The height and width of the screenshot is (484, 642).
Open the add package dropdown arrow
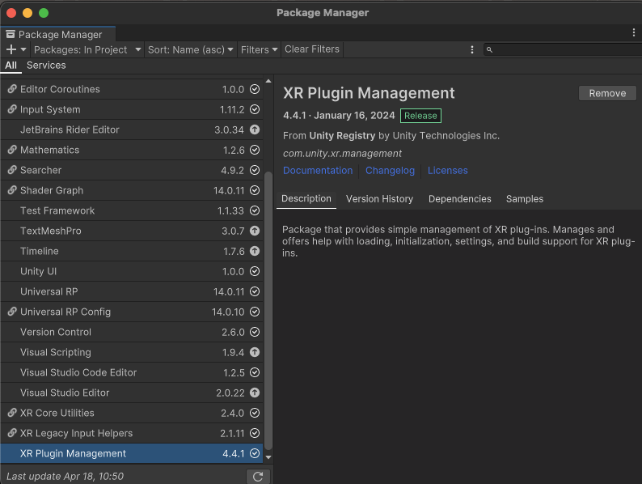click(x=23, y=49)
